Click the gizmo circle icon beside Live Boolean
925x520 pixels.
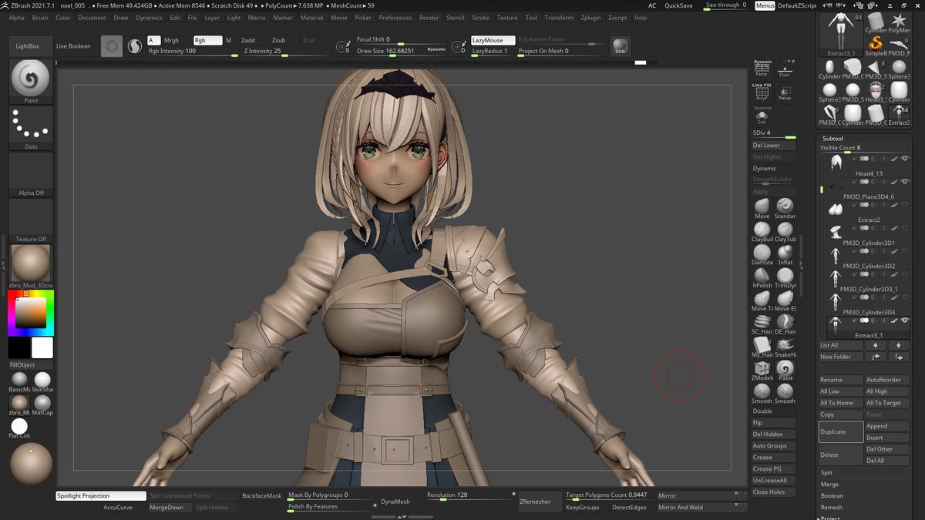click(x=112, y=46)
